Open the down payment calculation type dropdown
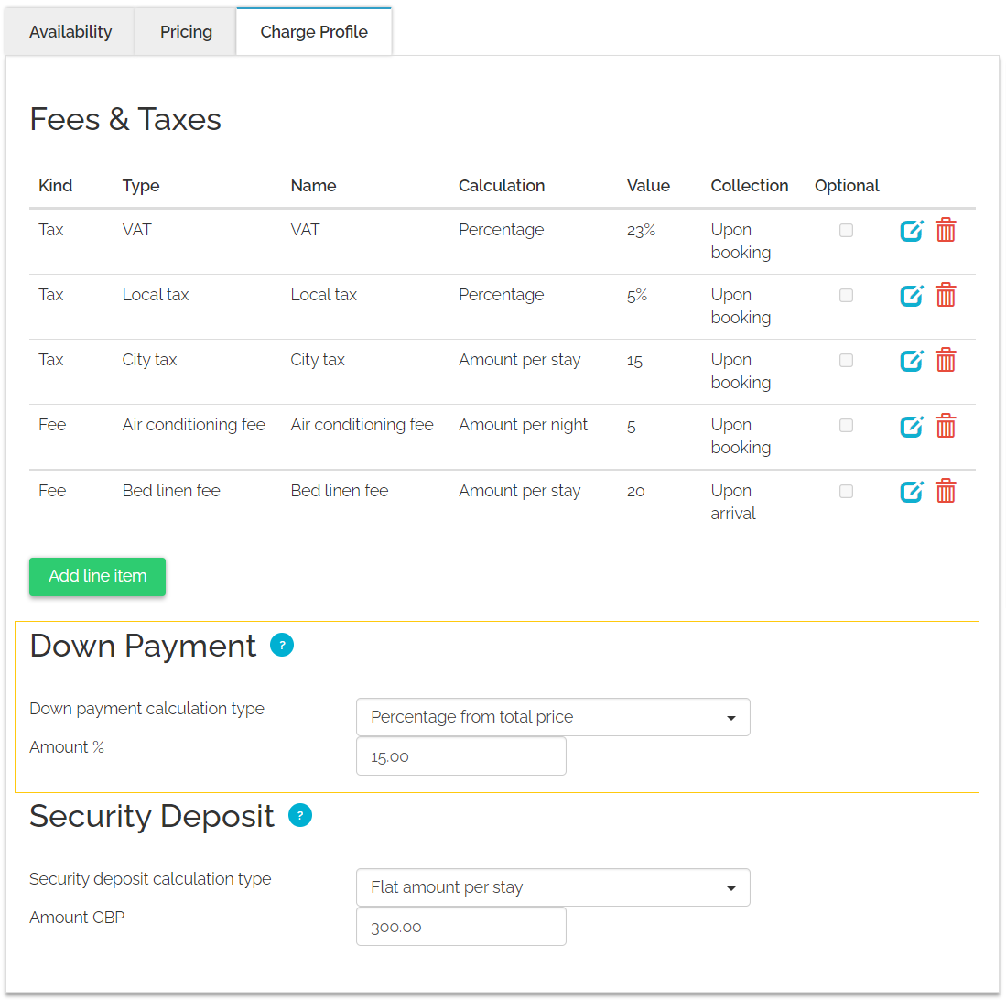 (553, 717)
